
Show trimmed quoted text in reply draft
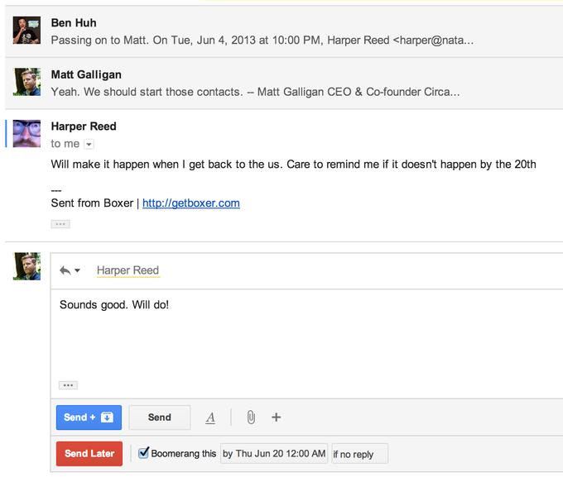click(69, 385)
